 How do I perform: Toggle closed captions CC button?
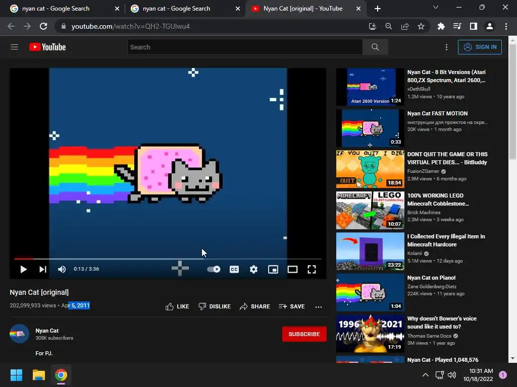(234, 269)
